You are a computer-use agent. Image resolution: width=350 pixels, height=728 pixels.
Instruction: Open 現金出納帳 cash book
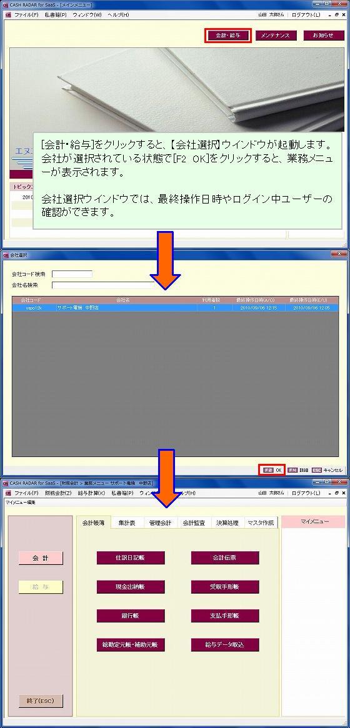click(x=131, y=587)
